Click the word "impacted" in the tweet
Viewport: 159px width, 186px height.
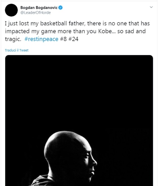coord(17,31)
